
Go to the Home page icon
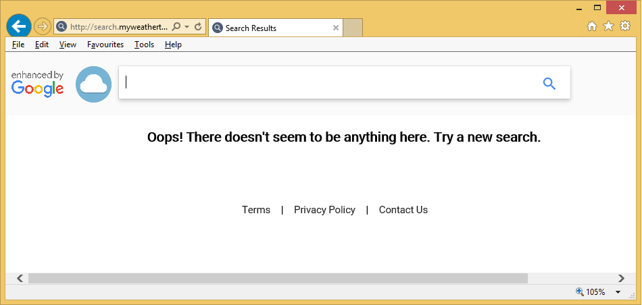click(x=592, y=26)
